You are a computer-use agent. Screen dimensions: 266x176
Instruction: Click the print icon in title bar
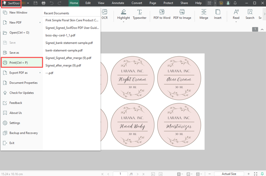tap(44, 3)
